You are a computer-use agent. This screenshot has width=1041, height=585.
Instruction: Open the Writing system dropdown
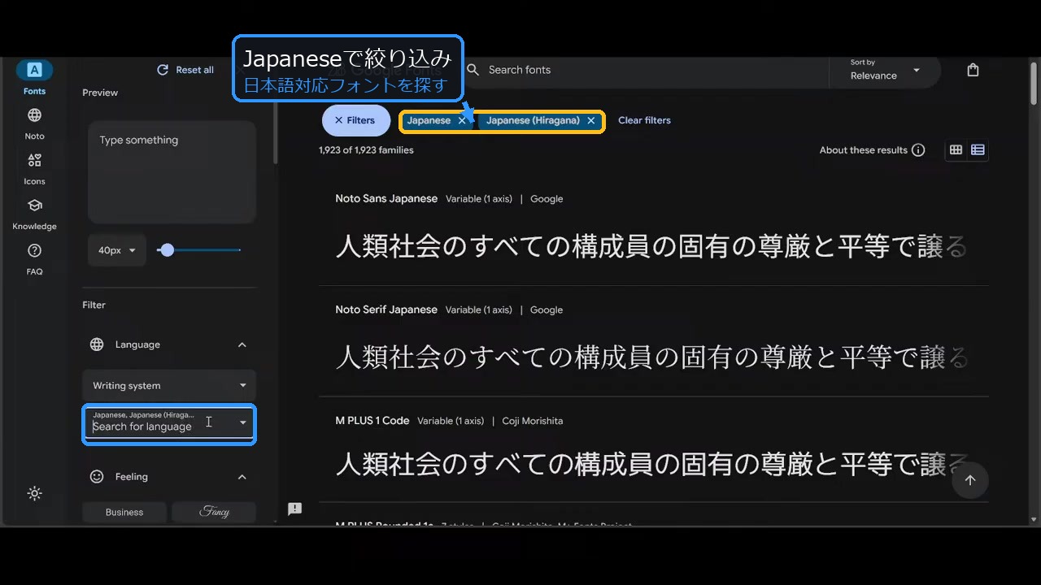coord(169,386)
